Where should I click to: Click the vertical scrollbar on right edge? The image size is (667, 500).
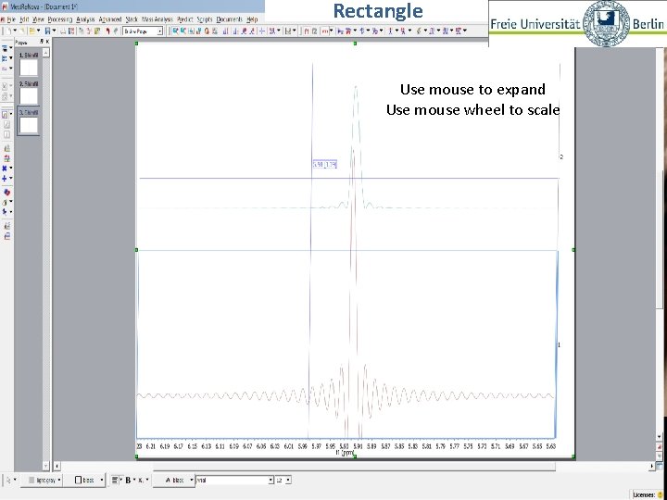[x=660, y=242]
